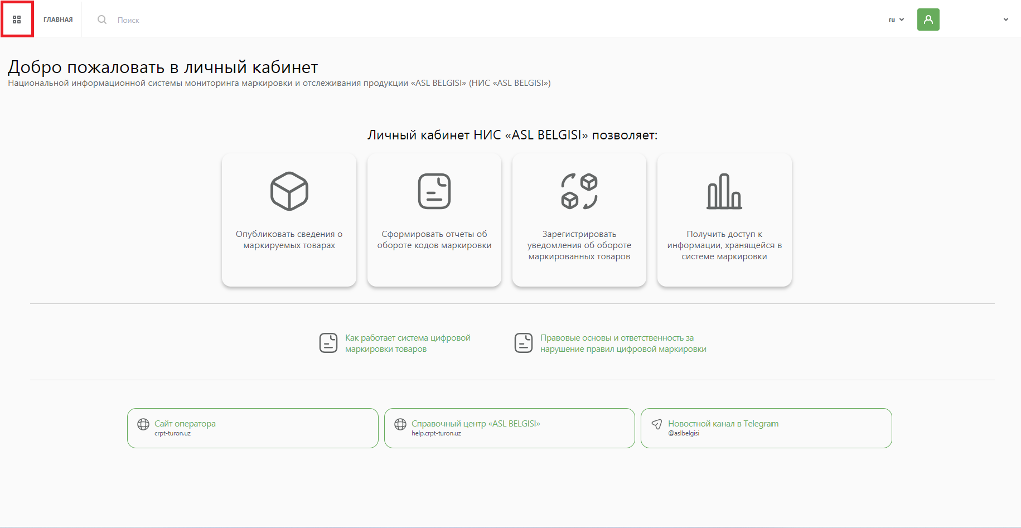Click the bar chart icon for information access
Screen dimensions: 1021x528
pyautogui.click(x=724, y=191)
